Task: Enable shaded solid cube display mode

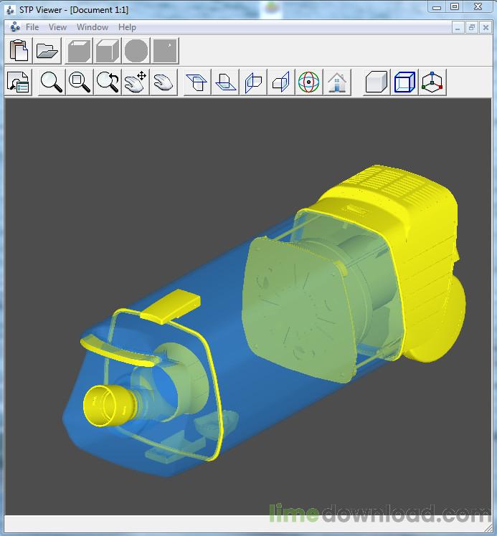Action: pyautogui.click(x=377, y=82)
